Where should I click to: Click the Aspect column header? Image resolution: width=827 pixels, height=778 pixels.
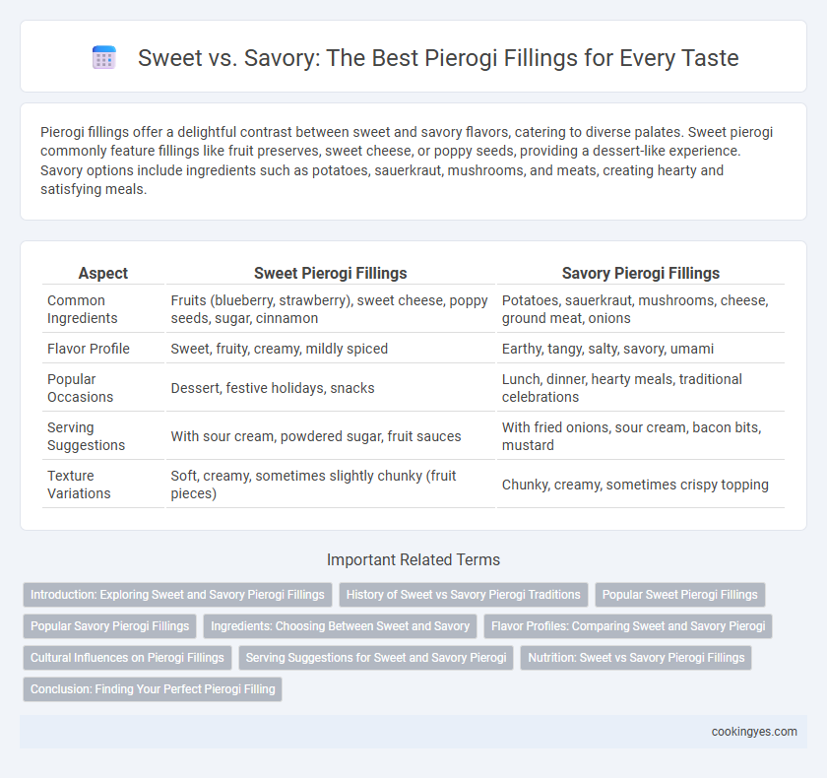[x=103, y=273]
